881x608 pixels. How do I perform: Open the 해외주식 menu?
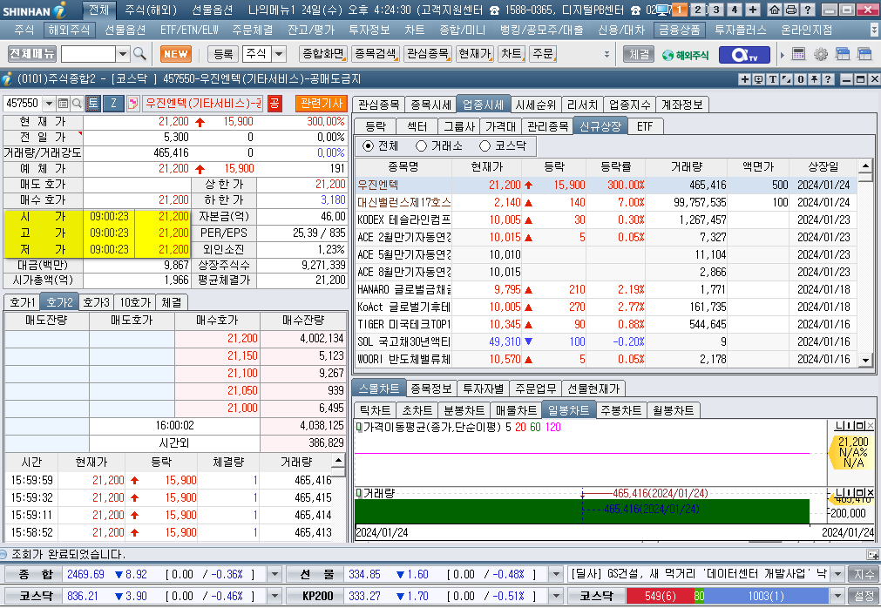[x=69, y=30]
